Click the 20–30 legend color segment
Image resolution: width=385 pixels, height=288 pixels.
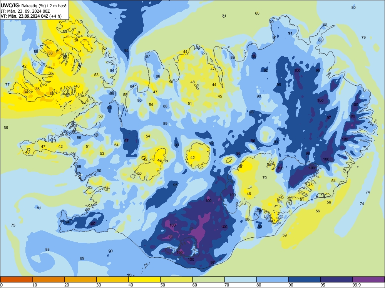(80, 280)
